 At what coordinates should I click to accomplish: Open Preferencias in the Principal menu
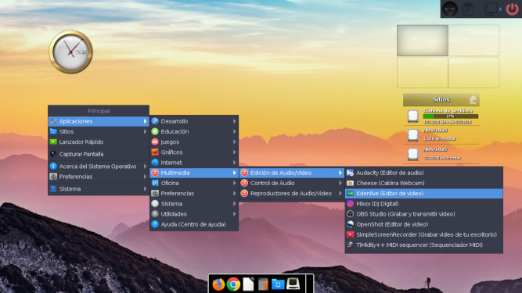tap(99, 177)
